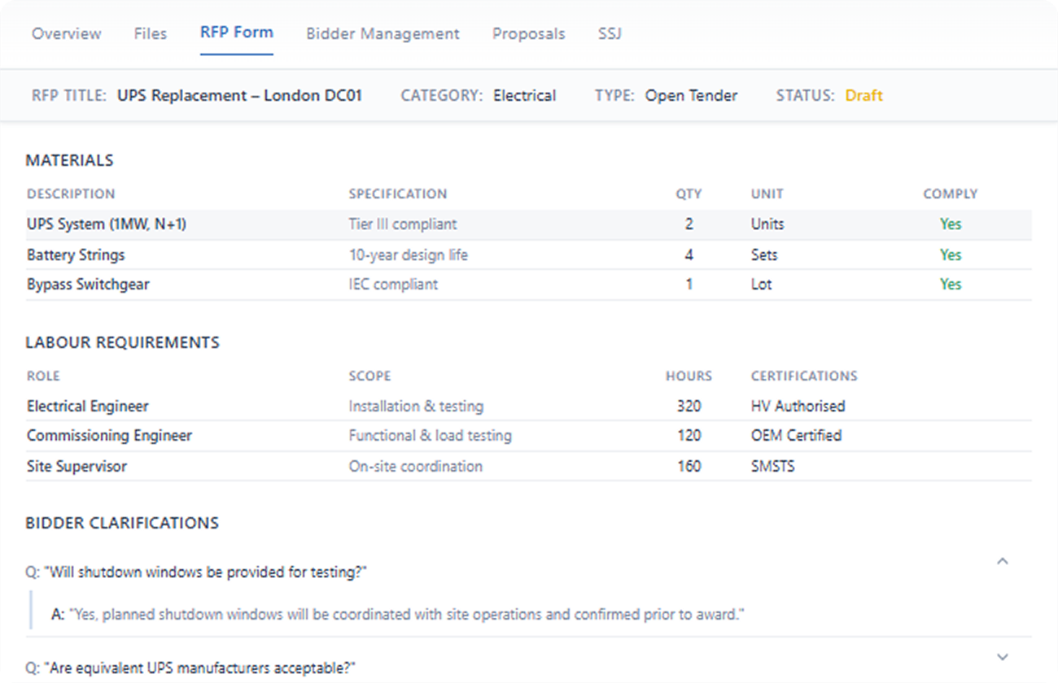Collapse the shutdown windows clarification chevron
1058x683 pixels.
pyautogui.click(x=1003, y=561)
